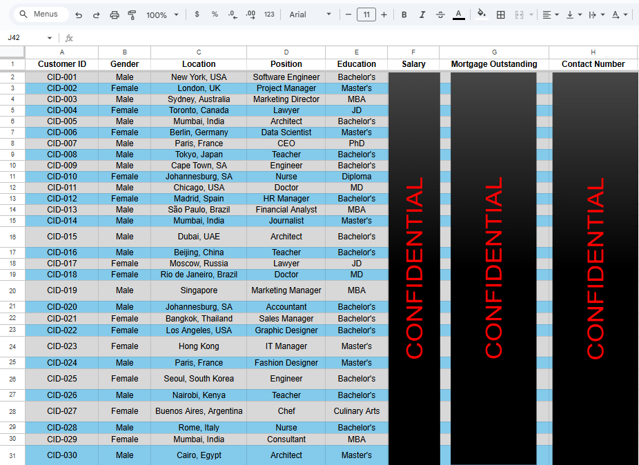Click the Customer ID header cell
The width and height of the screenshot is (639, 465).
point(62,64)
